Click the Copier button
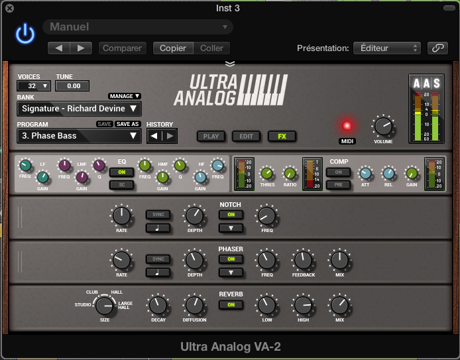 click(x=173, y=48)
